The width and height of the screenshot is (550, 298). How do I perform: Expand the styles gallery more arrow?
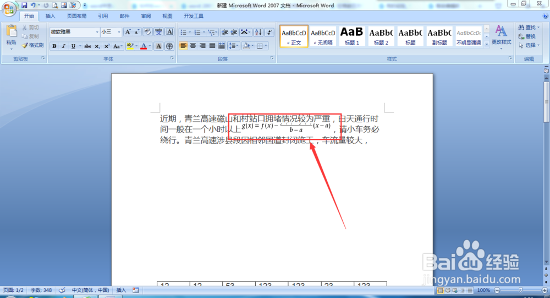[487, 44]
